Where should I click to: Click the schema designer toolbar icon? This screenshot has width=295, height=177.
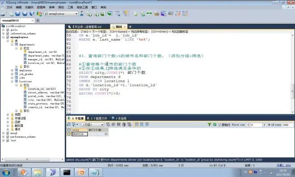(x=185, y=13)
